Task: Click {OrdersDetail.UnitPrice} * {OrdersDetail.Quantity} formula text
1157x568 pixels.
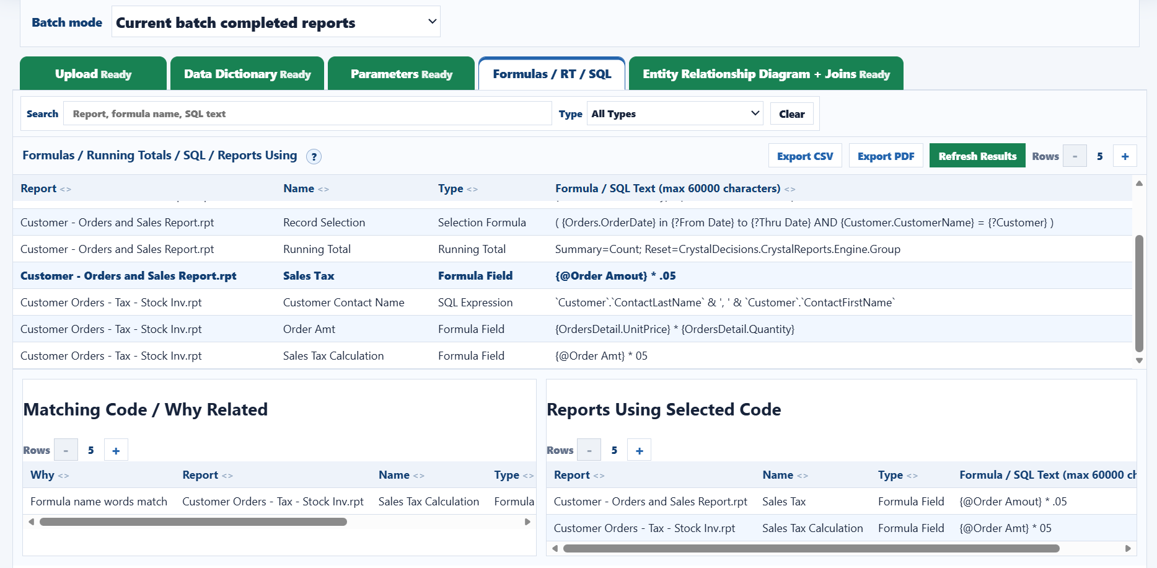Action: point(675,329)
